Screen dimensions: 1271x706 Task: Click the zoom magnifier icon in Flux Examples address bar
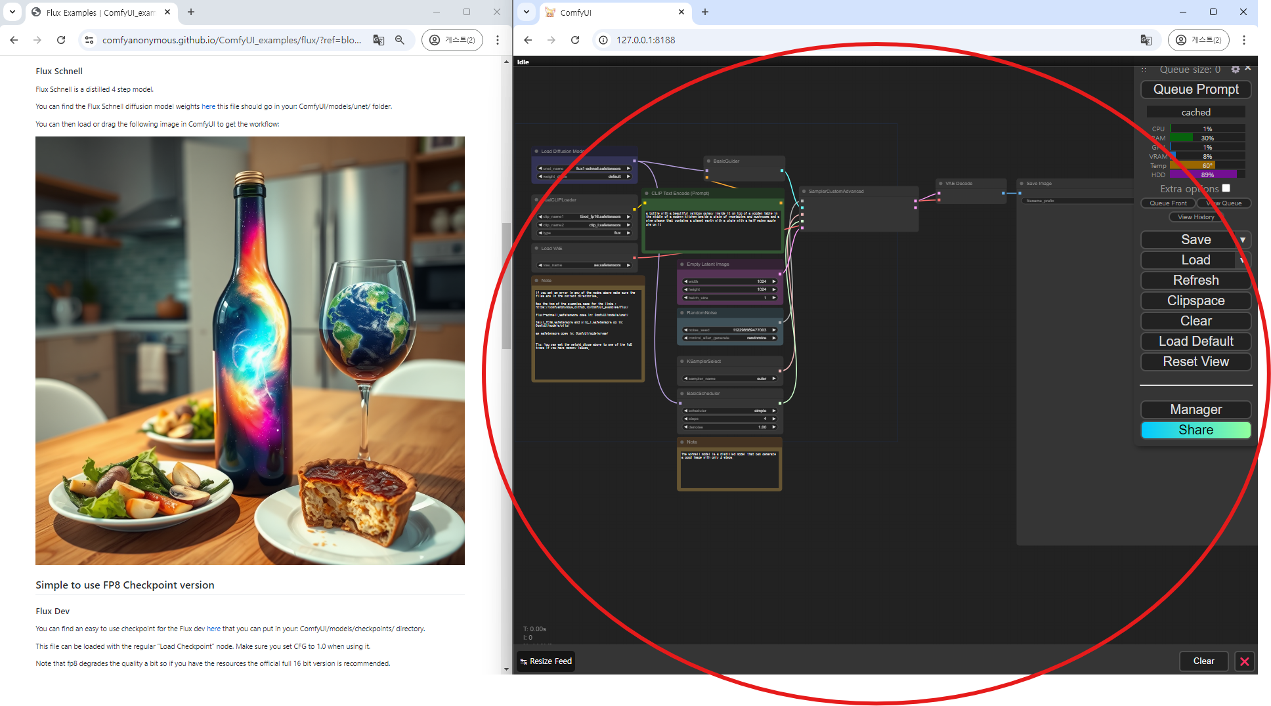400,40
